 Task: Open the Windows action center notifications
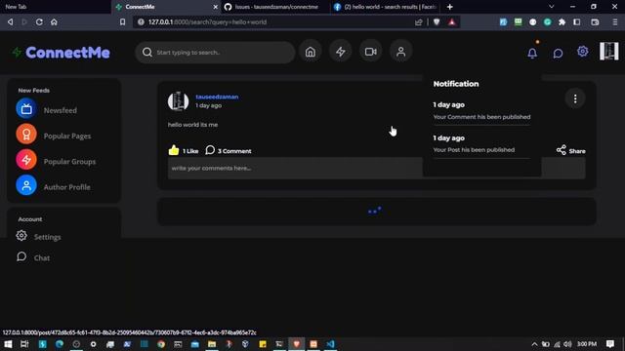609,344
